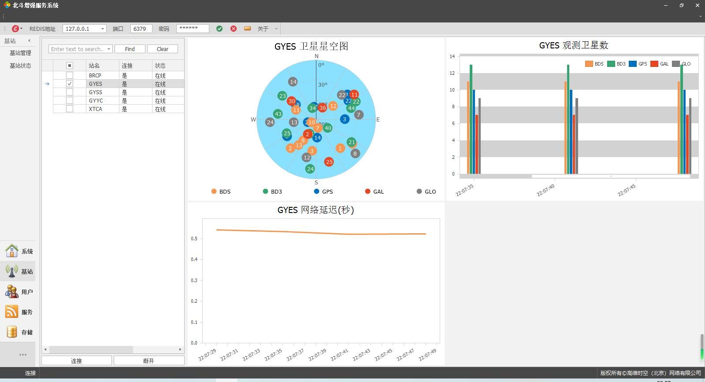Click the red X disconnect icon
This screenshot has height=382, width=705.
tap(234, 29)
